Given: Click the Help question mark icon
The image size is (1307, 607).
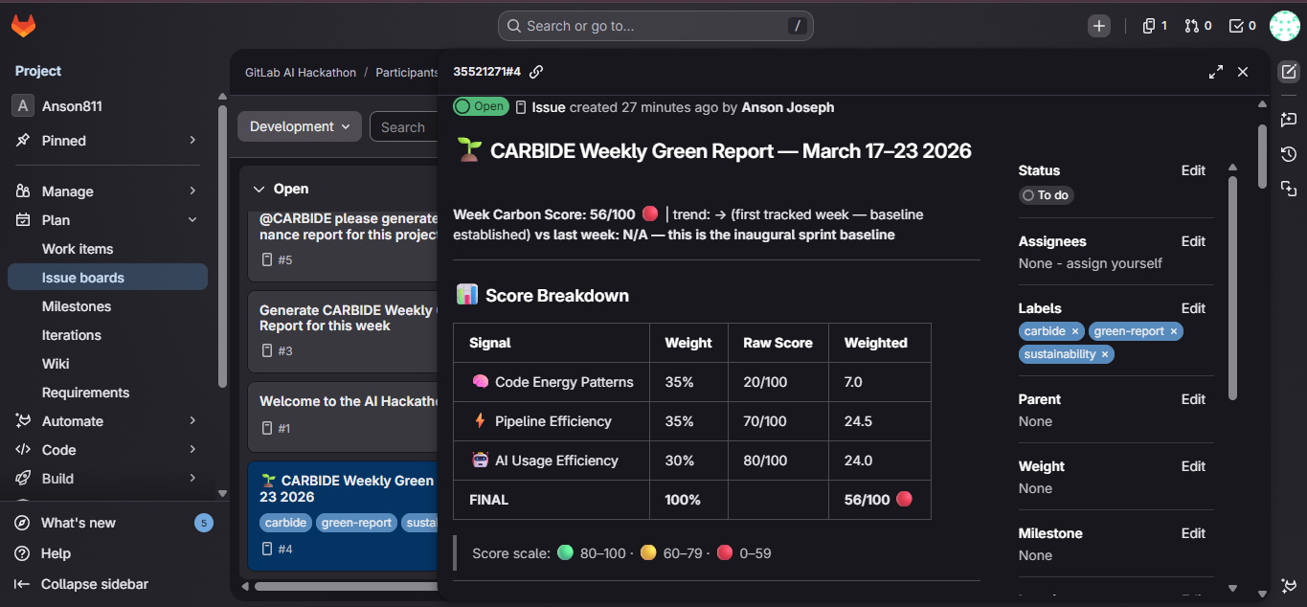Looking at the screenshot, I should coord(22,553).
